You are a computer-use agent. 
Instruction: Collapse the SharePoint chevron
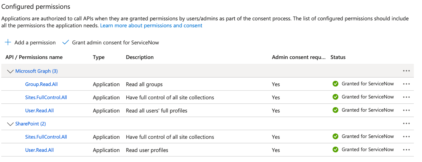[10, 124]
